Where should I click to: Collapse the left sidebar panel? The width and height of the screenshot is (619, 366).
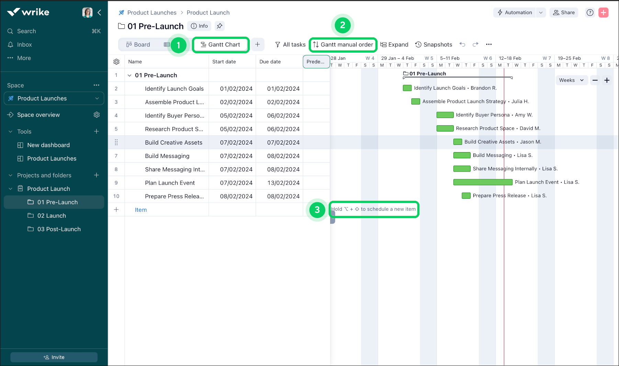tap(99, 12)
